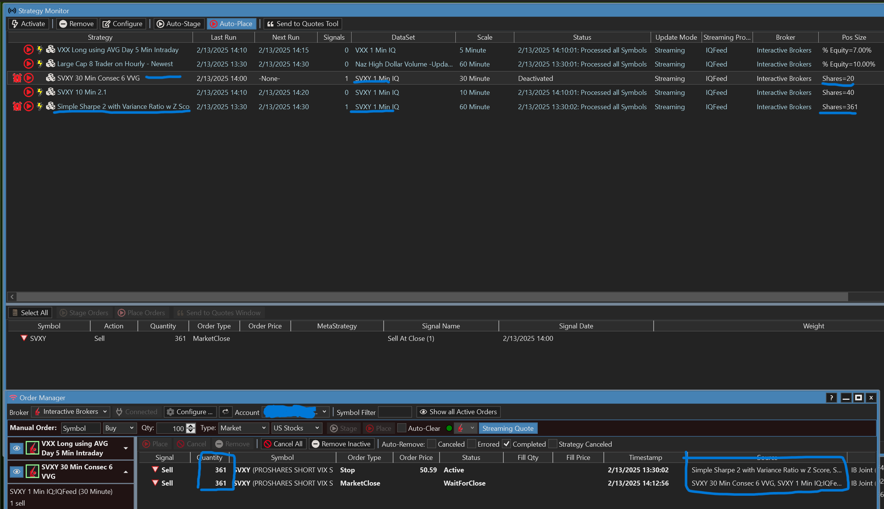Open the Broker Interactive Brokers dropdown
Image resolution: width=884 pixels, height=509 pixels.
point(71,412)
